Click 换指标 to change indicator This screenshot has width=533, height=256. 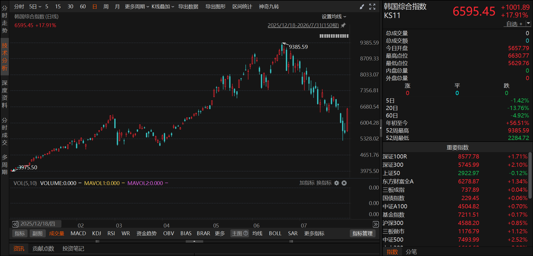(324, 183)
